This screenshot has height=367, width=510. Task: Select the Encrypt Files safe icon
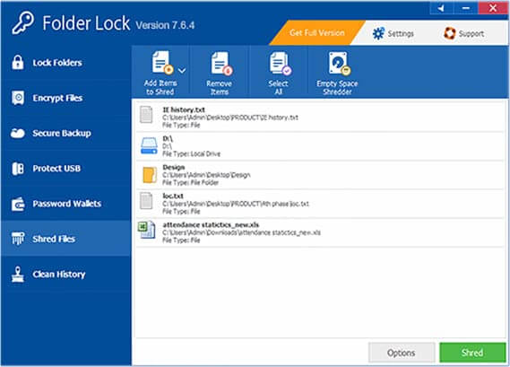coord(18,98)
